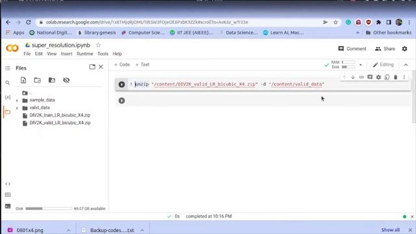Open the Apps bookmark shortcut
416x234 pixels.
(15, 33)
